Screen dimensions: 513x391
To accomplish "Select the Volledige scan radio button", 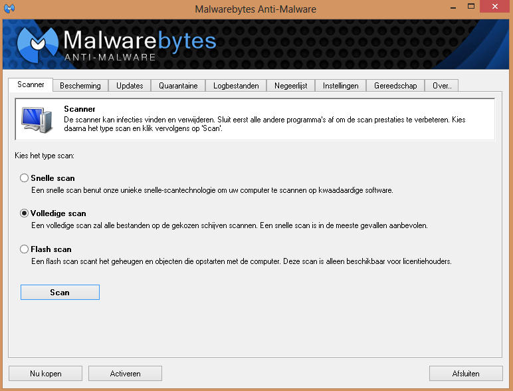I will (x=24, y=213).
